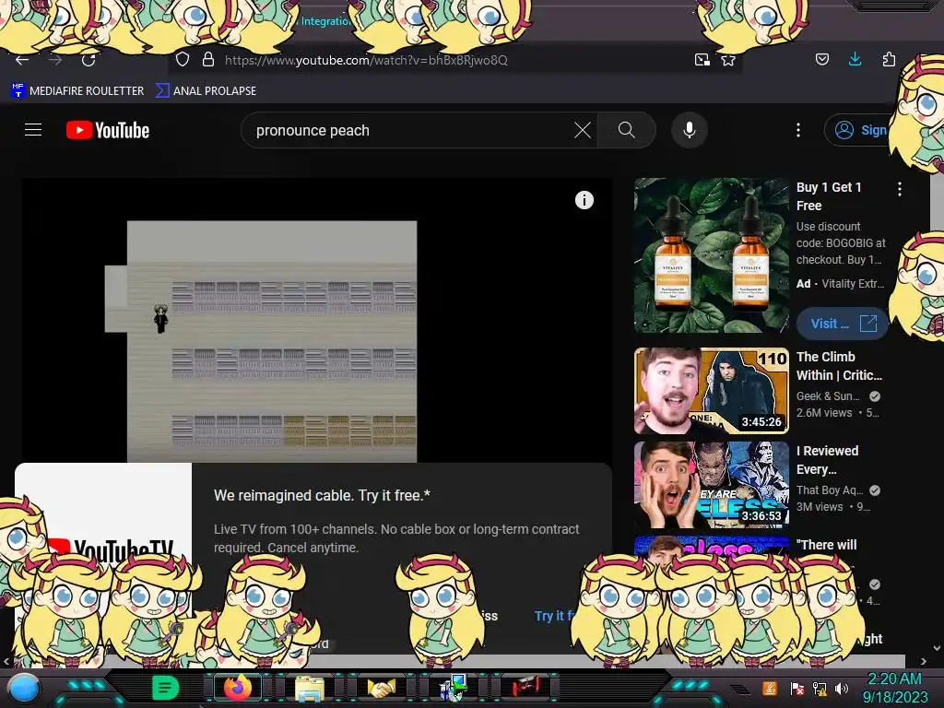
Task: Click the magnifier search button
Action: [x=626, y=130]
